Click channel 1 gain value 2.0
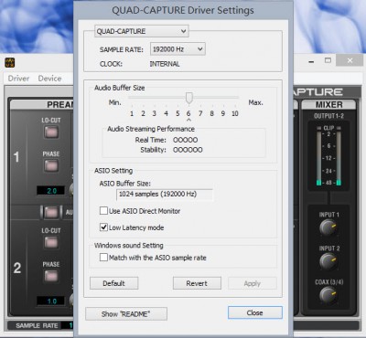 click(x=50, y=191)
